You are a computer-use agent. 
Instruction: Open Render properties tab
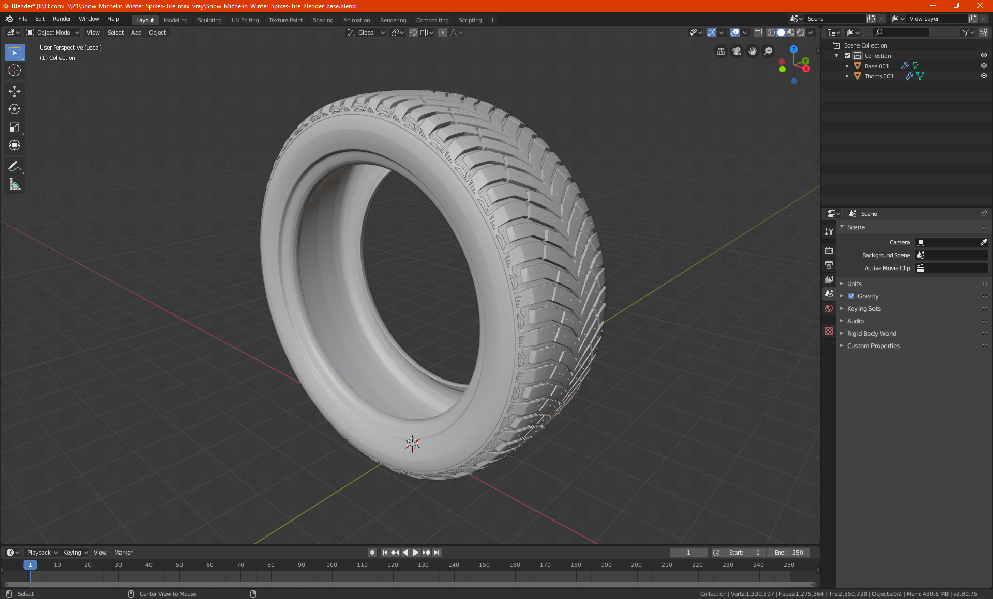pyautogui.click(x=829, y=250)
